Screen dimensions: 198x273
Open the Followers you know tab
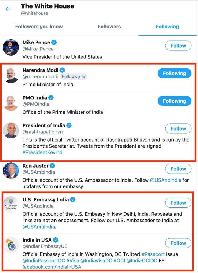coord(39,27)
